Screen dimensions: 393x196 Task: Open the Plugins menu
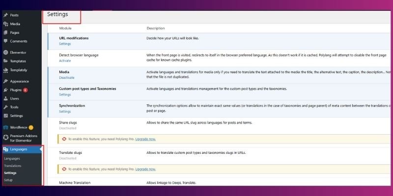(x=16, y=90)
